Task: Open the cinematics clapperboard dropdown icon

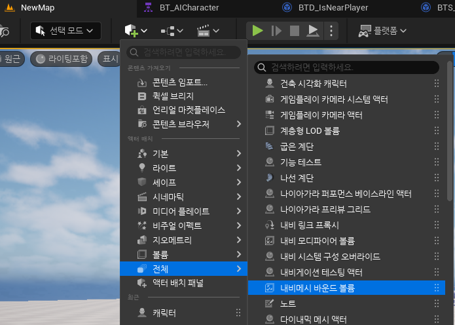Action: (208, 31)
